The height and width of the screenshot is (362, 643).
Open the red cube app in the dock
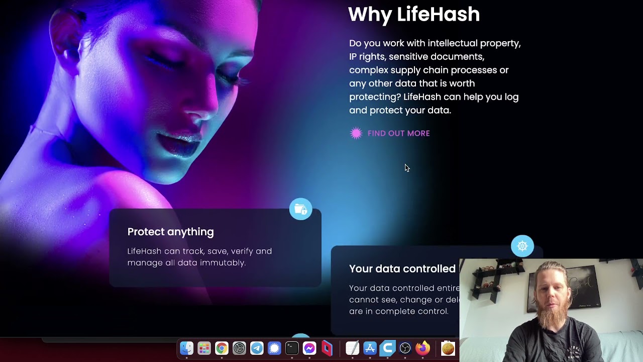tap(327, 348)
